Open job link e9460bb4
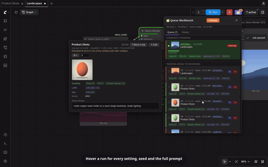Screen dimensions: 268x167 (x=218, y=117)
